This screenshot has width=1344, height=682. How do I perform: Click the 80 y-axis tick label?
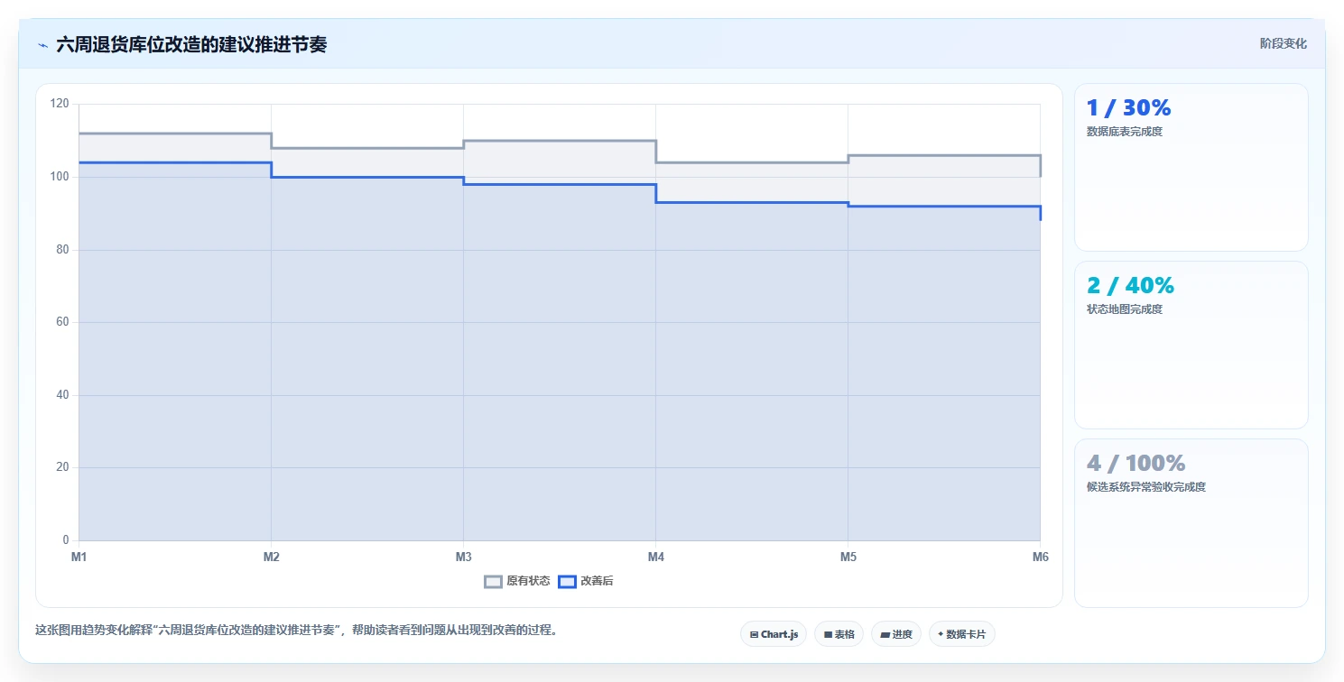tap(62, 250)
